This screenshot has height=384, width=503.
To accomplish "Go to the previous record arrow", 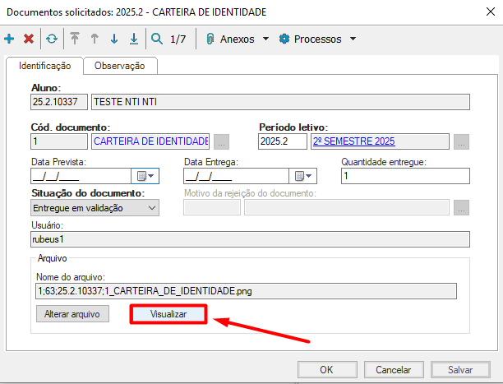I will [95, 39].
